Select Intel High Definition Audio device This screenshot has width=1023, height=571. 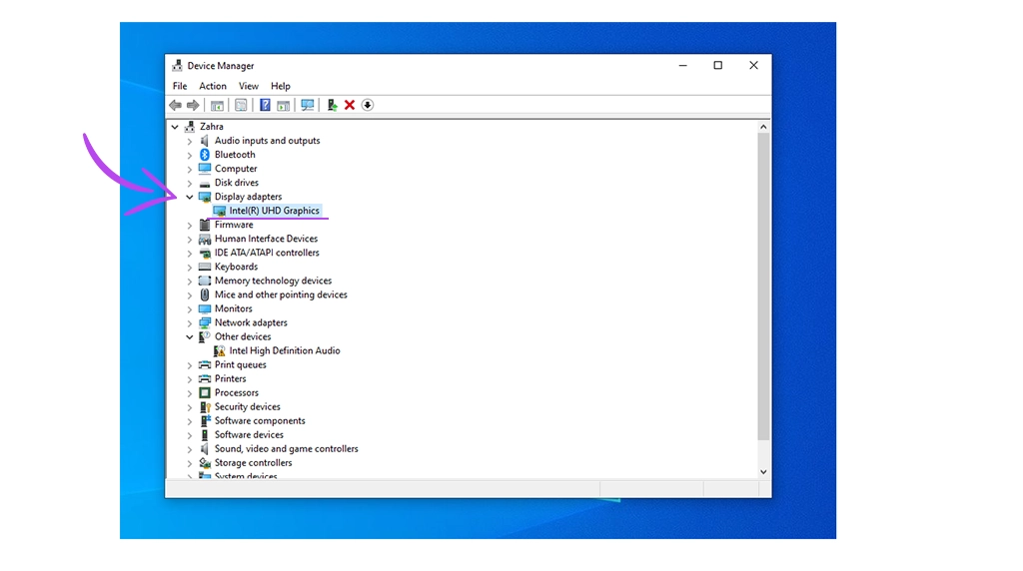coord(285,350)
